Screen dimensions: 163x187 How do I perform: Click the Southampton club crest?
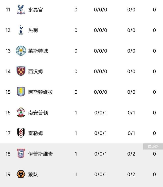coord(21,112)
